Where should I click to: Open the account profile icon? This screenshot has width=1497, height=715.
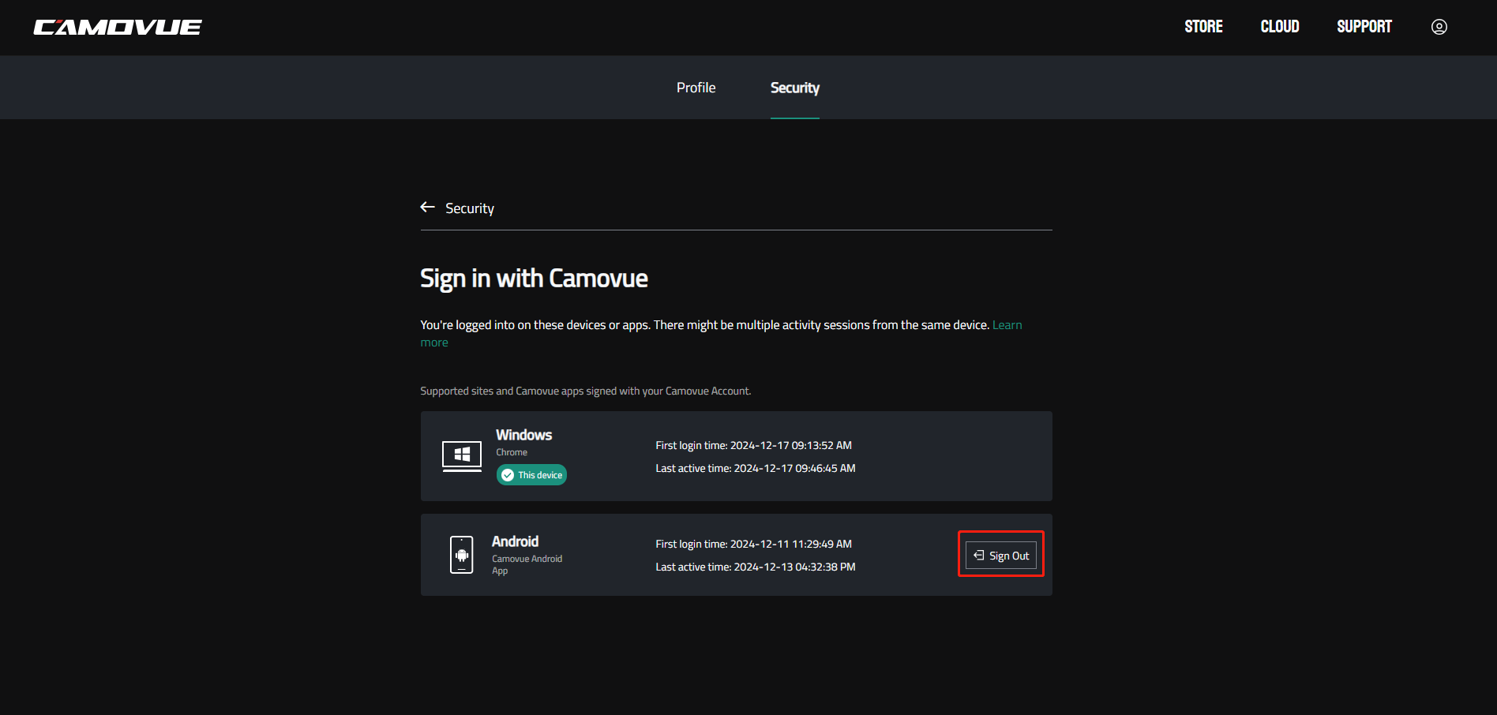coord(1439,27)
